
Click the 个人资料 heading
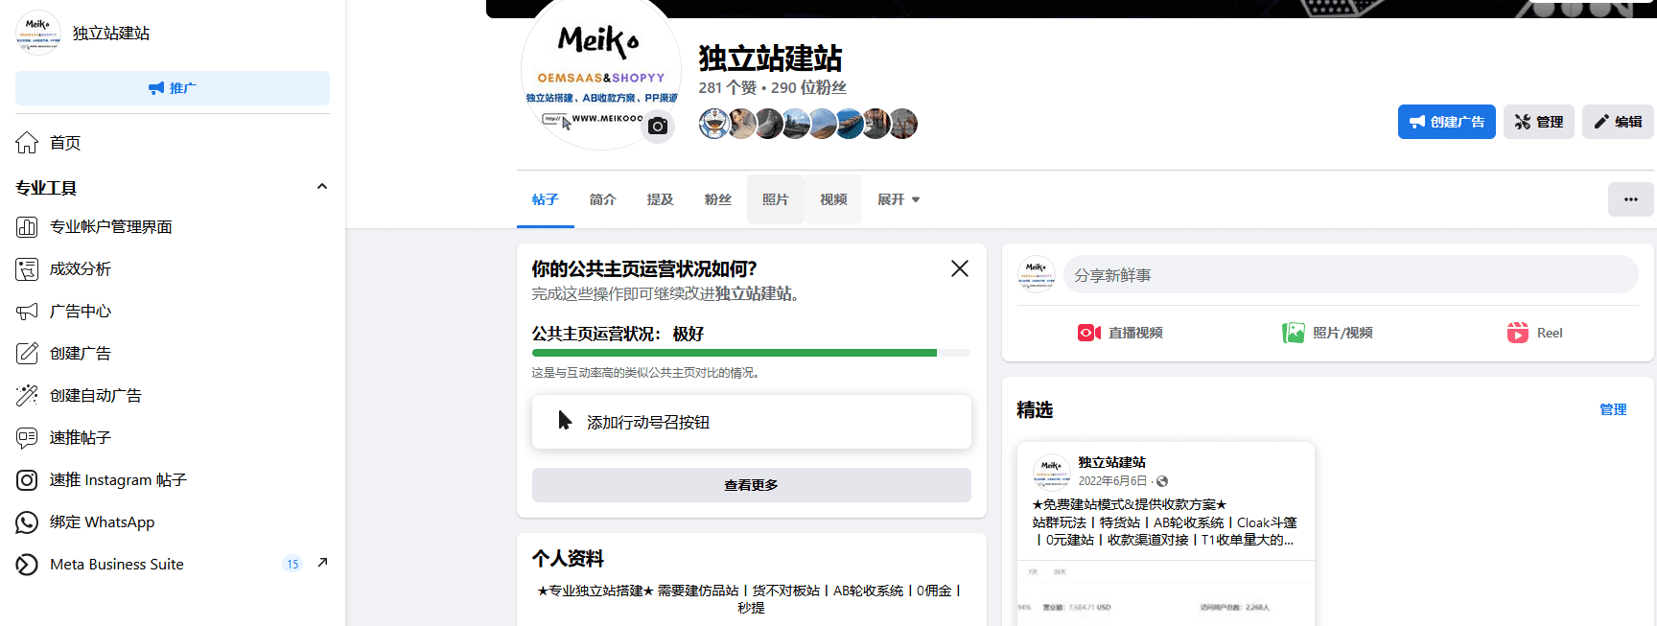568,559
